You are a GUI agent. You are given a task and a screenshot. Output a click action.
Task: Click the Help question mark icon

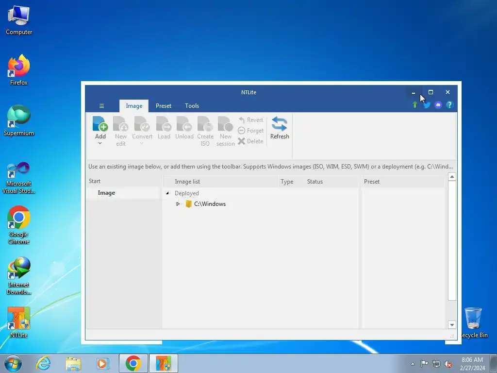tap(449, 105)
